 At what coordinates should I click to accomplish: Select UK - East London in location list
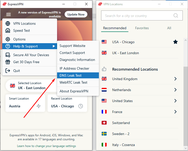[x=140, y=53]
